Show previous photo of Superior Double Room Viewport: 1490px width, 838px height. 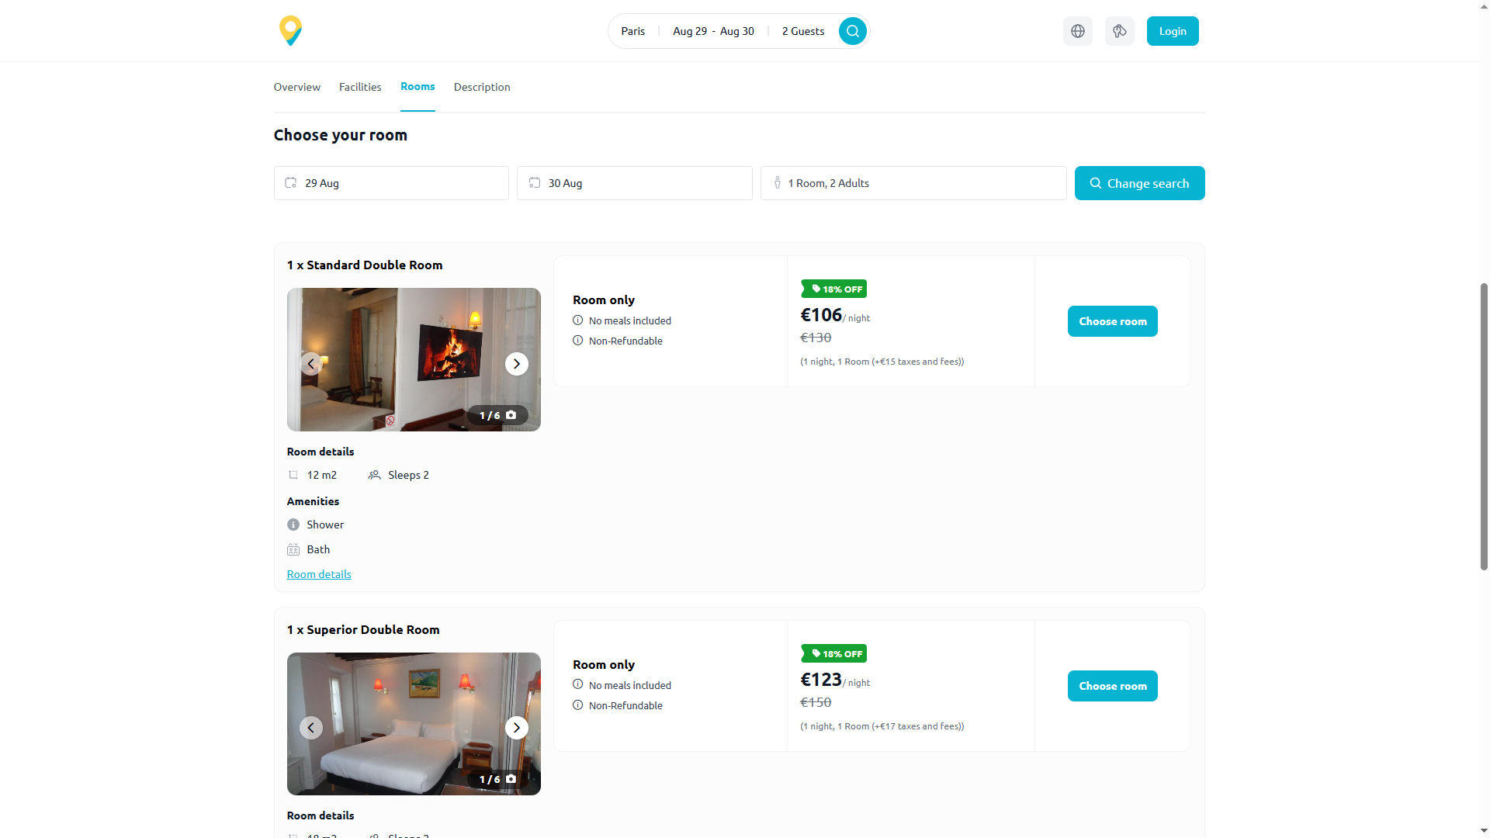click(310, 727)
